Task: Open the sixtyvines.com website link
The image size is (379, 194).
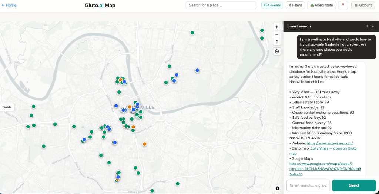Action: 330,143
